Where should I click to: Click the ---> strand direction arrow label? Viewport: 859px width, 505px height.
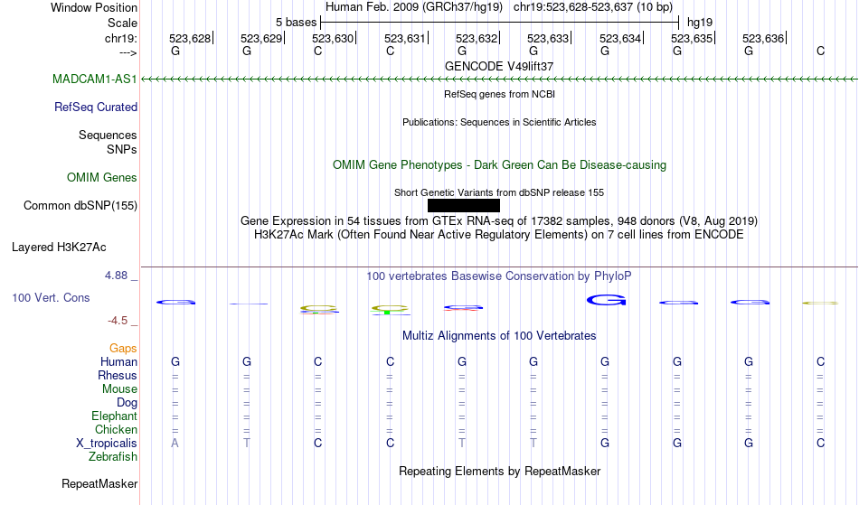coord(128,52)
